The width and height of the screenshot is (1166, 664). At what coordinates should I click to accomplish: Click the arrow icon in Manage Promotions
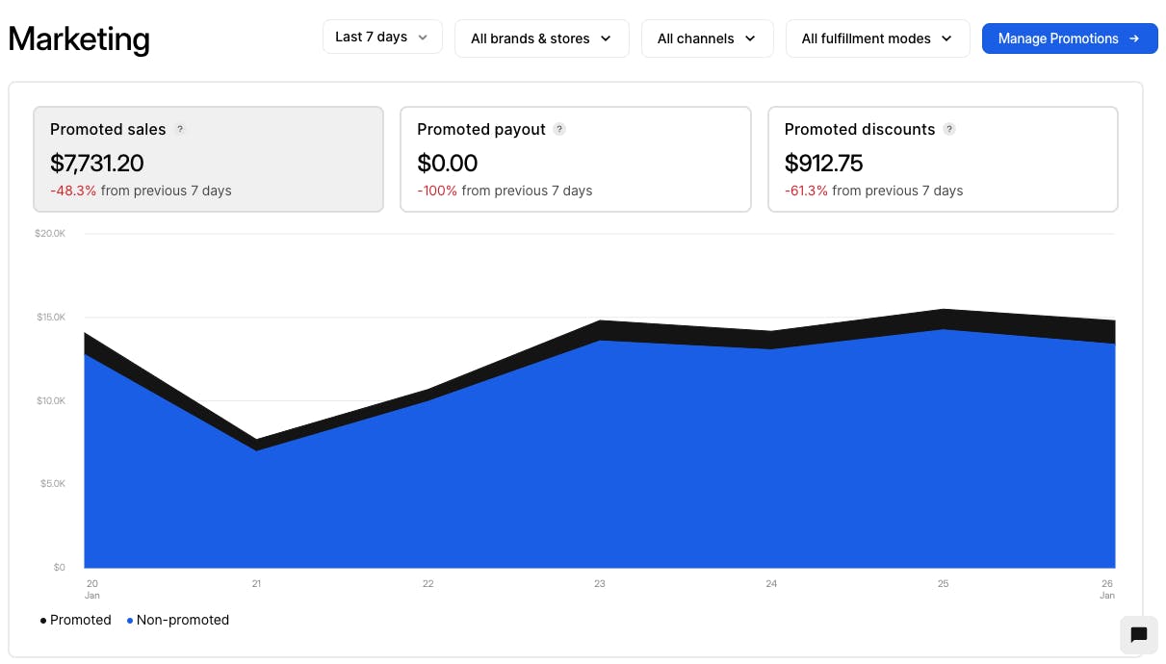[x=1134, y=38]
